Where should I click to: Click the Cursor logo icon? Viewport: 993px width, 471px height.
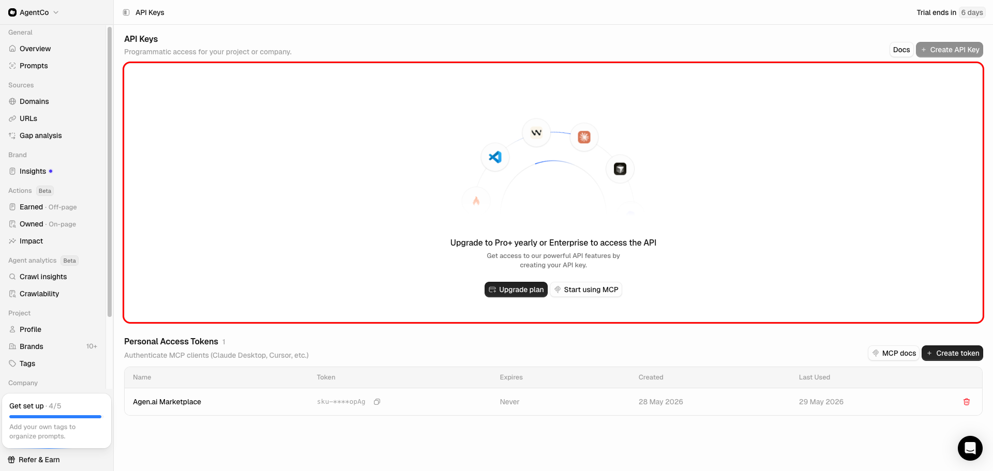620,169
